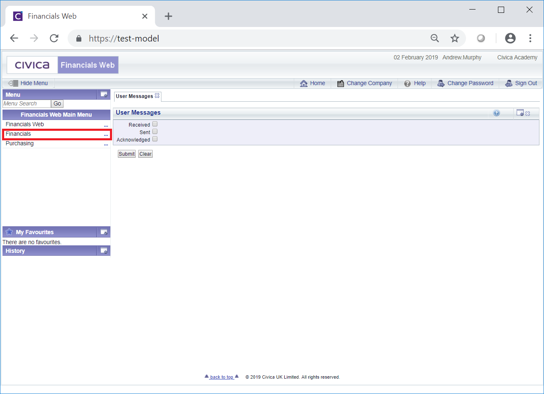Close the Financials Web browser tab
Viewport: 544px width, 394px height.
145,16
